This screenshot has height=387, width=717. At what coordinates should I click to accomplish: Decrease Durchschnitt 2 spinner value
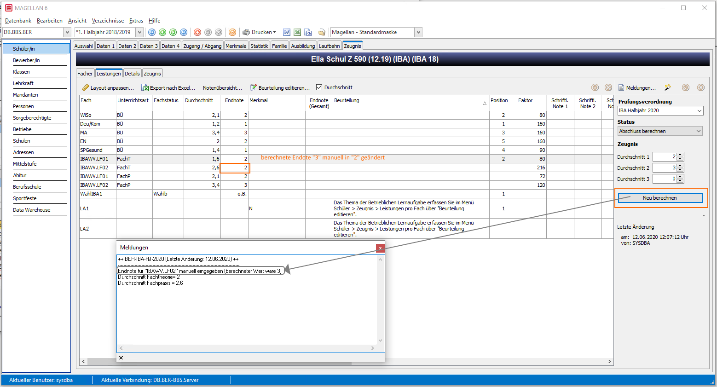coord(680,170)
